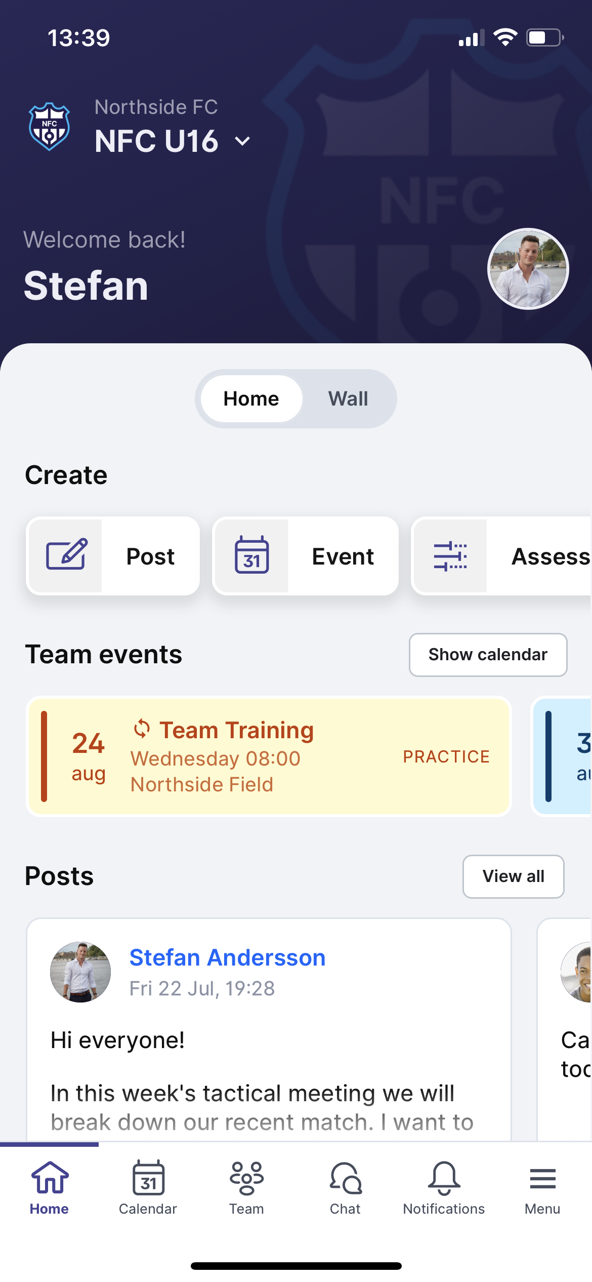Viewport: 592px width, 1282px height.
Task: Tap the Northside FC club crest logo
Action: tap(49, 127)
